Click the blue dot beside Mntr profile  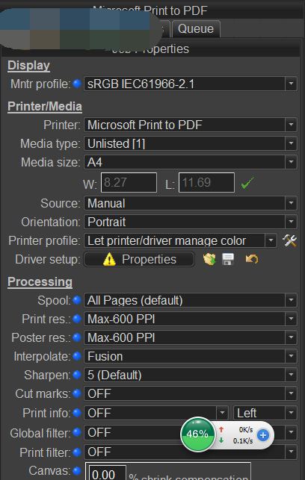click(77, 84)
